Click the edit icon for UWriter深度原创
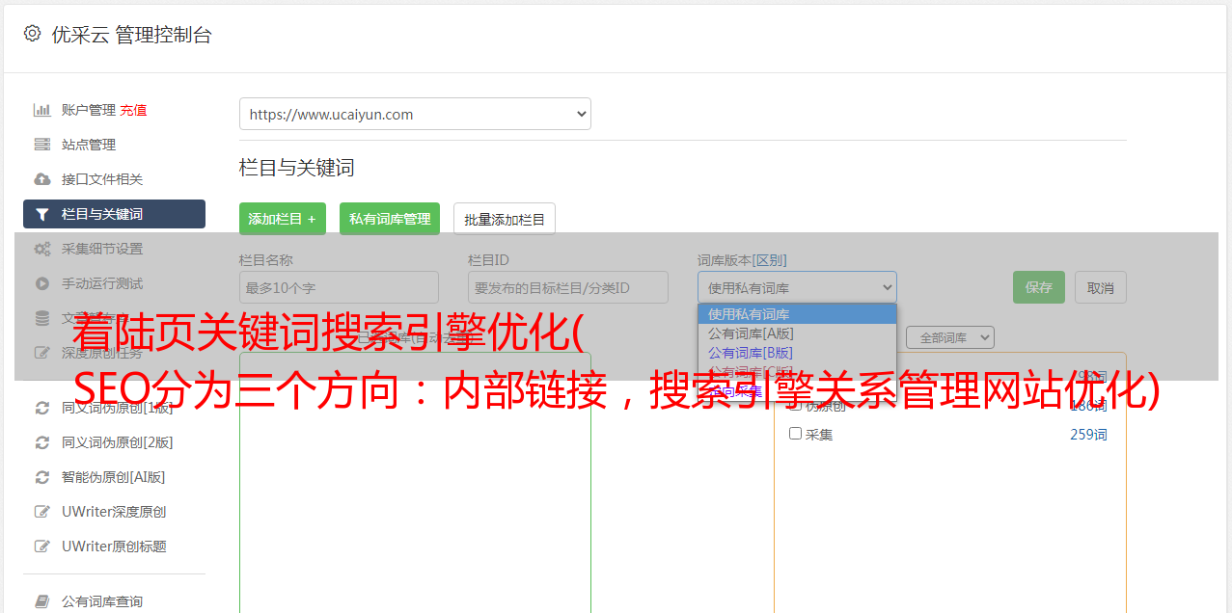The width and height of the screenshot is (1232, 613). 42,512
